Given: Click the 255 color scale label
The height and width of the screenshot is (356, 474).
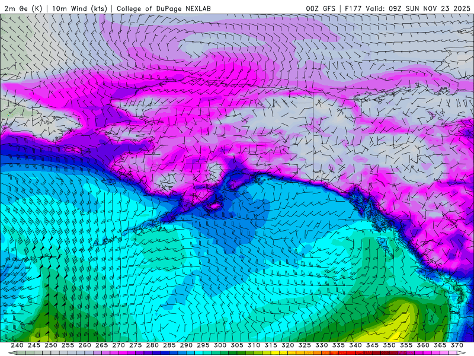Looking at the screenshot, I should point(68,345).
